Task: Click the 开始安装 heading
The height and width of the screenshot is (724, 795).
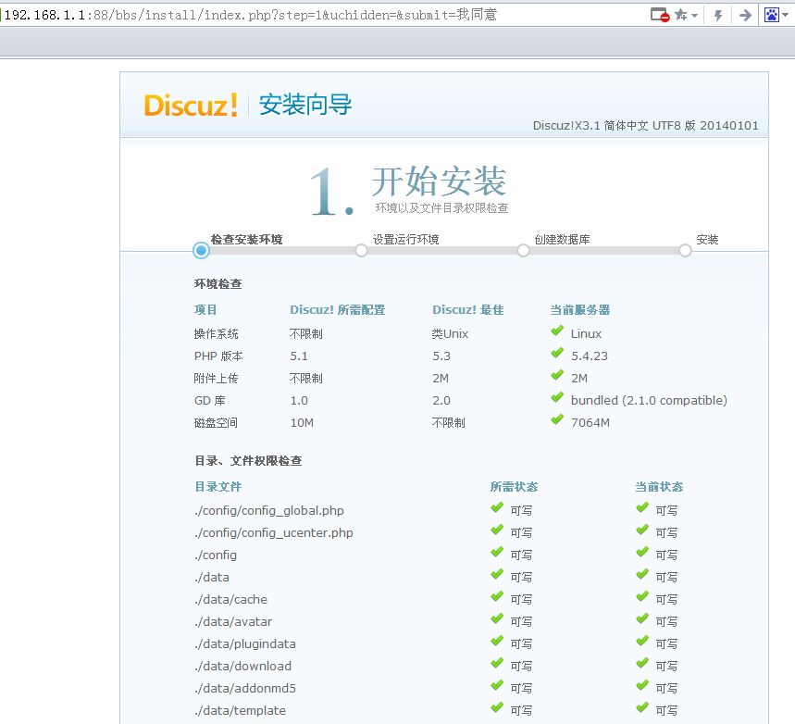Action: coord(439,181)
